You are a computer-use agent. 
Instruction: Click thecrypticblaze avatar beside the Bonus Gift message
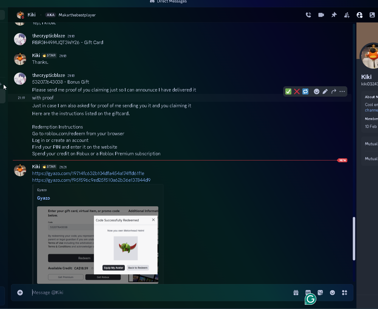pos(20,79)
